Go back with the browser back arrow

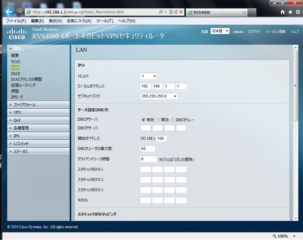pyautogui.click(x=9, y=12)
